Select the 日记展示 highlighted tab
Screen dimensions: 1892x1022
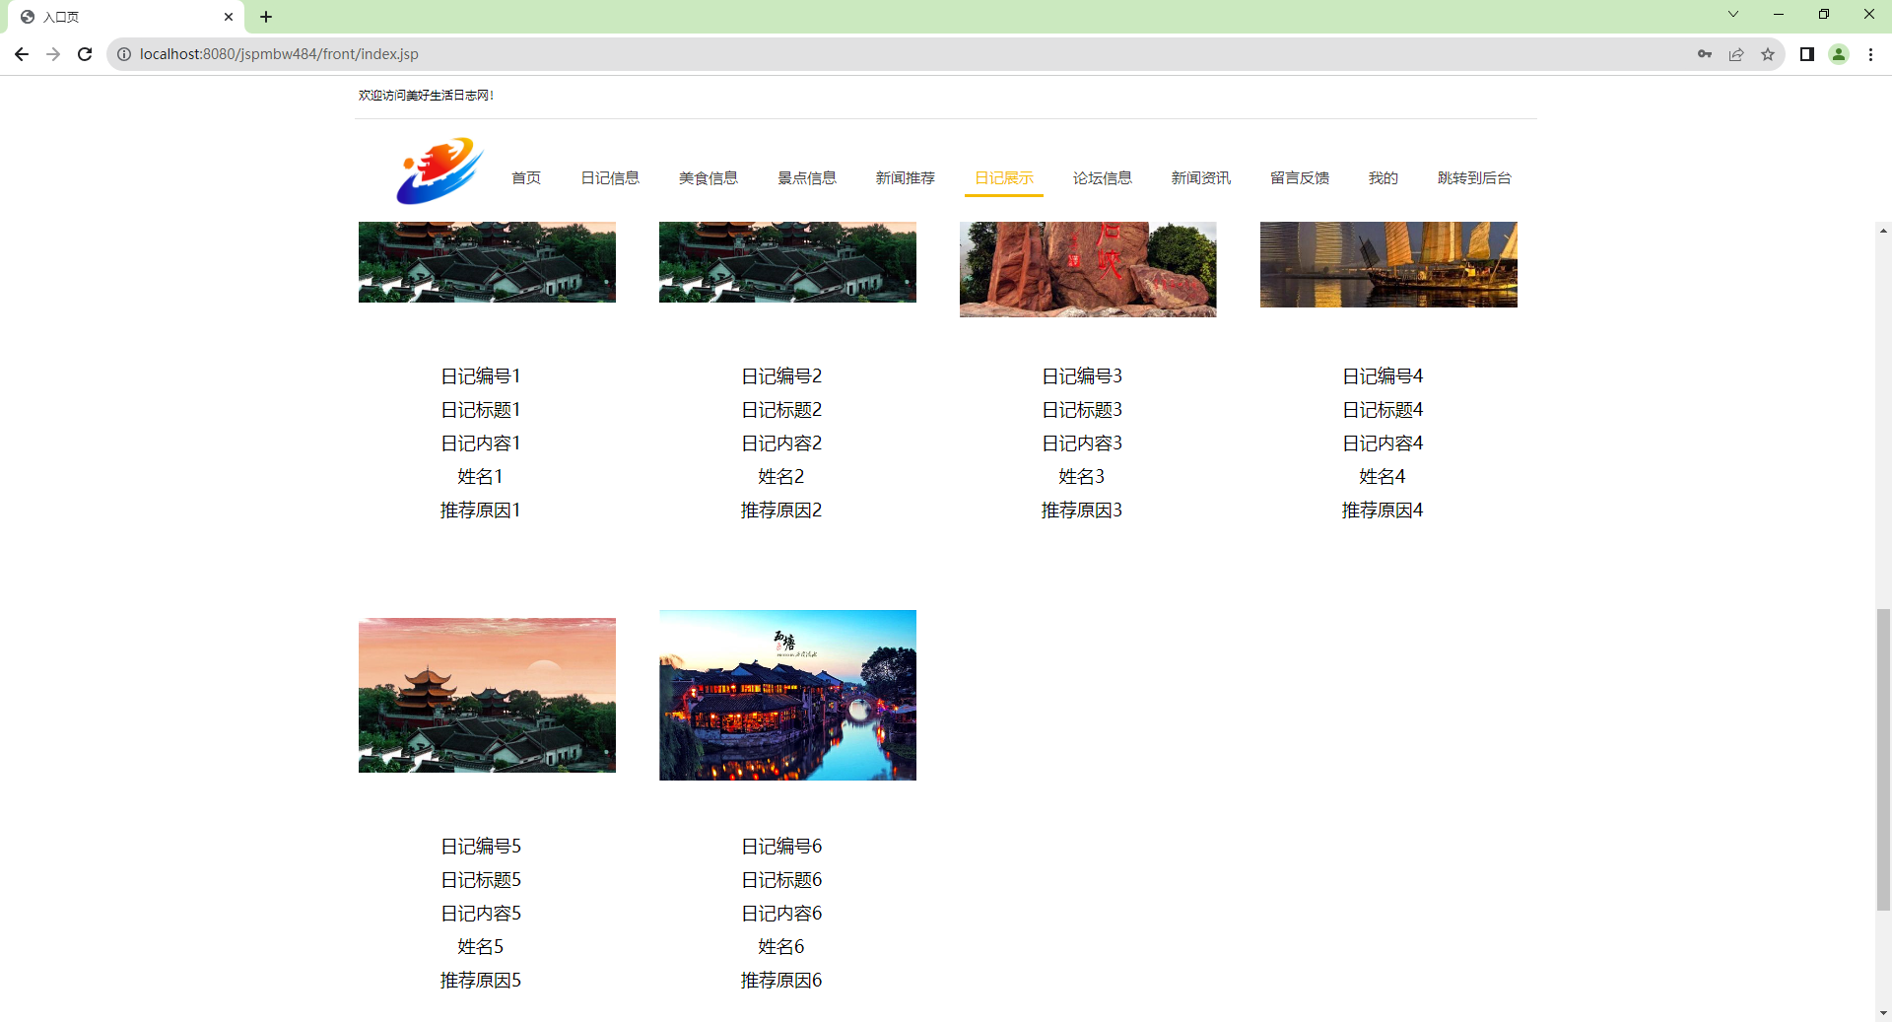(1003, 177)
